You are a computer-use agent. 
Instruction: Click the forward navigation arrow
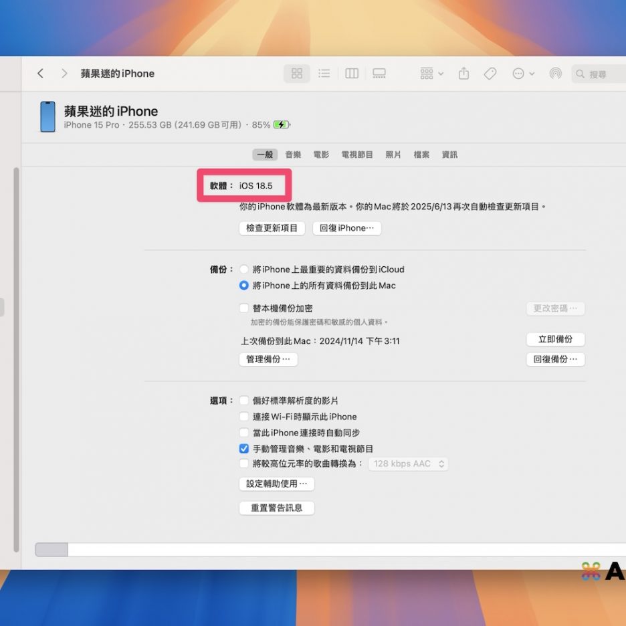click(x=64, y=74)
